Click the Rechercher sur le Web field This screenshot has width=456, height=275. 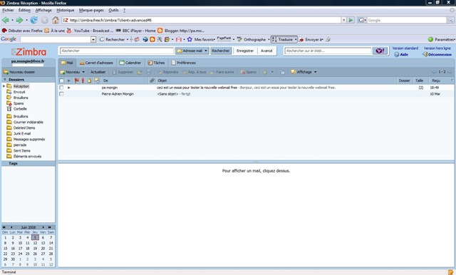click(328, 51)
